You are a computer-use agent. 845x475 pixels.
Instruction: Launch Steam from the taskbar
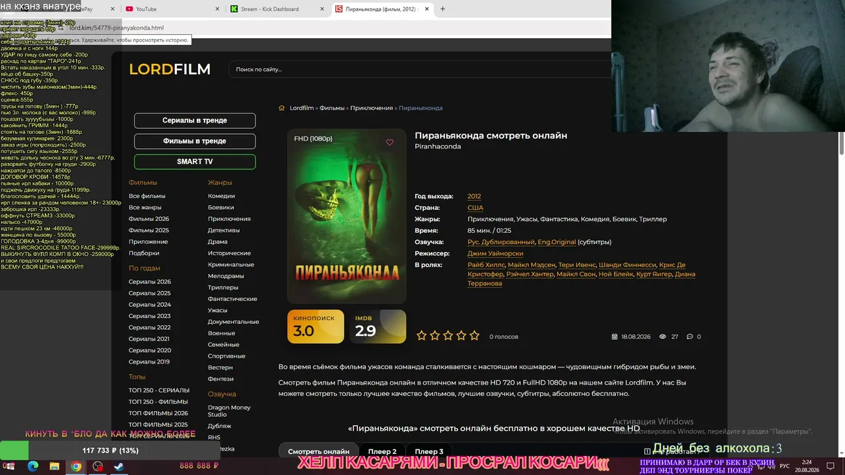tap(119, 466)
